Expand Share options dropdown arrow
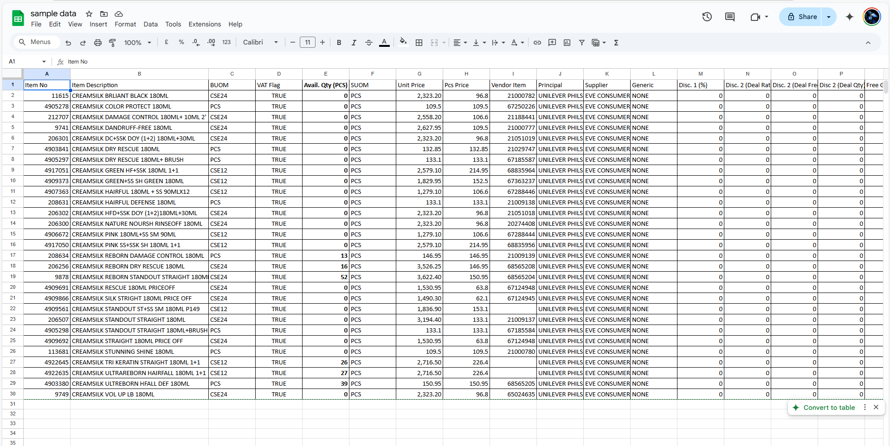 tap(829, 17)
